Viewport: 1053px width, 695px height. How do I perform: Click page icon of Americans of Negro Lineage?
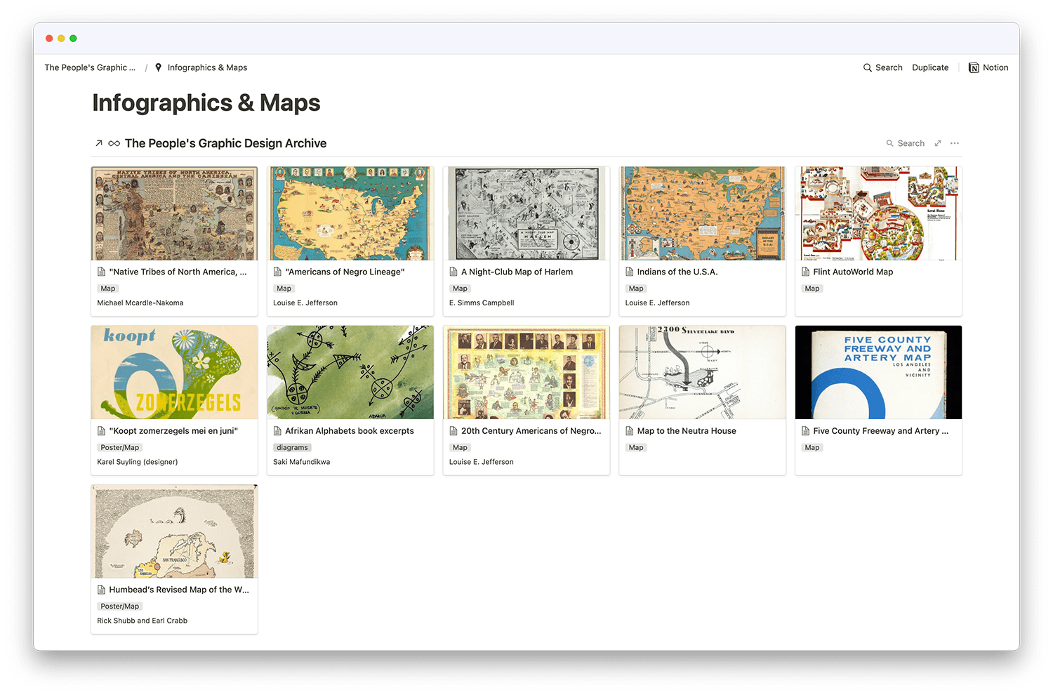(x=277, y=272)
